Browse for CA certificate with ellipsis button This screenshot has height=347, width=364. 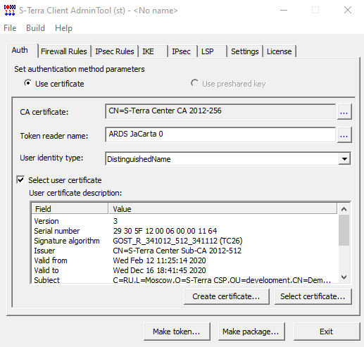point(344,112)
